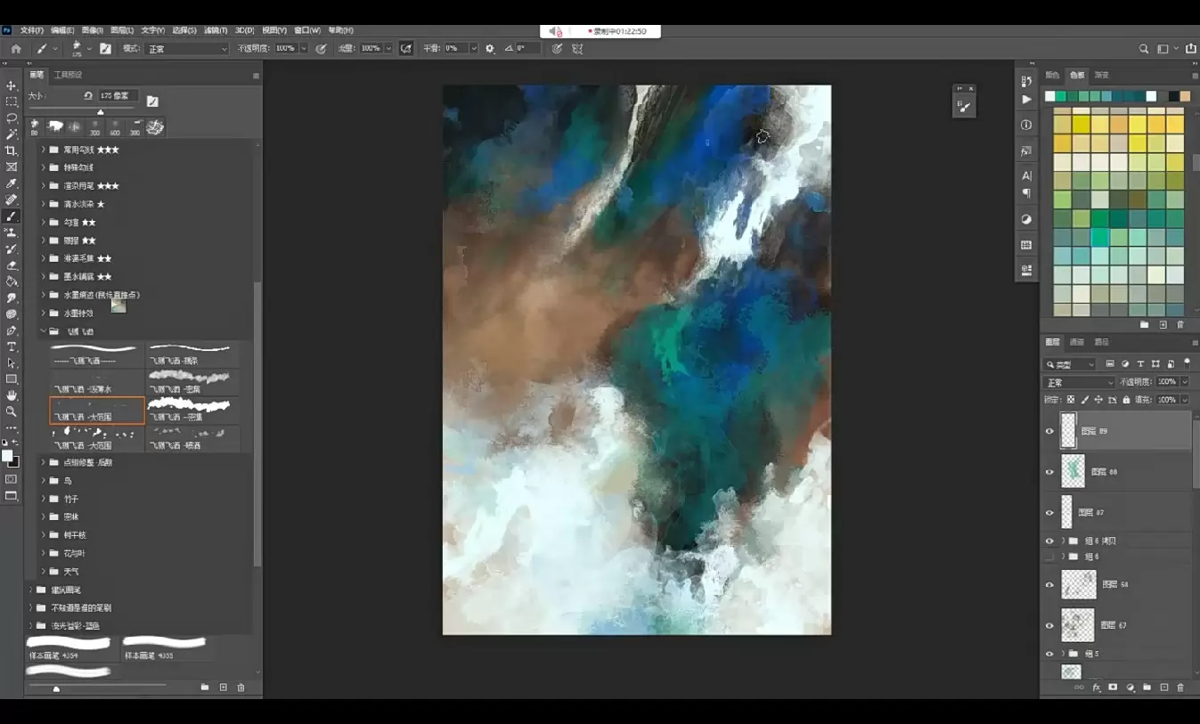Toggle visibility of layer 图层 67
Viewport: 1200px width, 724px height.
coord(1049,625)
